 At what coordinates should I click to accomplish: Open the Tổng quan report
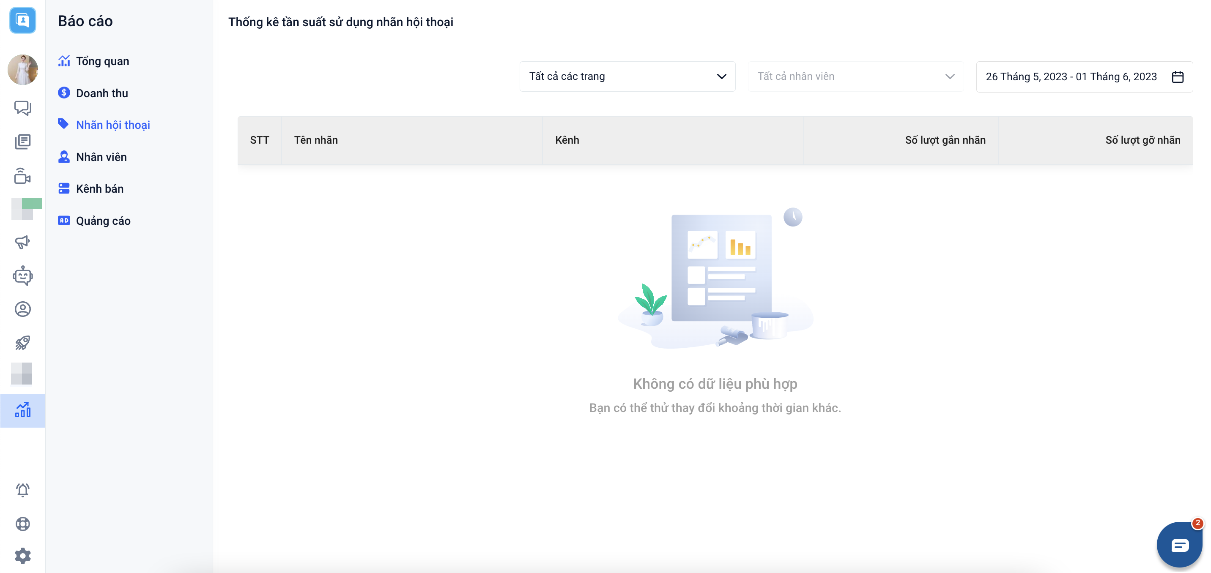pyautogui.click(x=102, y=61)
